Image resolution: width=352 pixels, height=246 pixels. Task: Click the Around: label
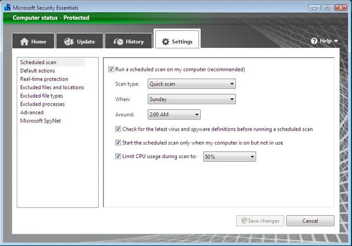(125, 114)
